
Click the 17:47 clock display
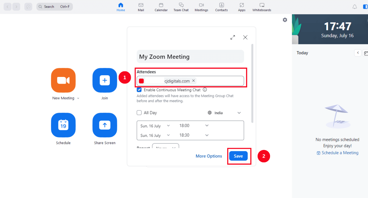coord(337,26)
